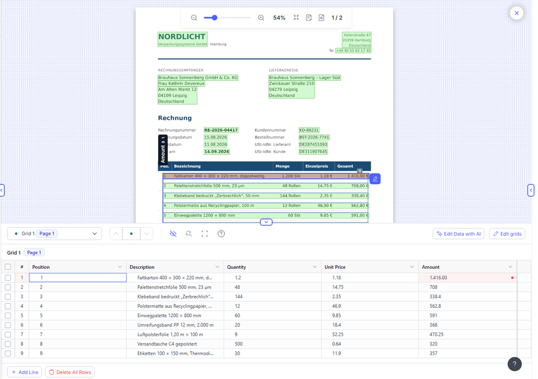
Task: Click Quantity cell 144
Action: pos(273,297)
